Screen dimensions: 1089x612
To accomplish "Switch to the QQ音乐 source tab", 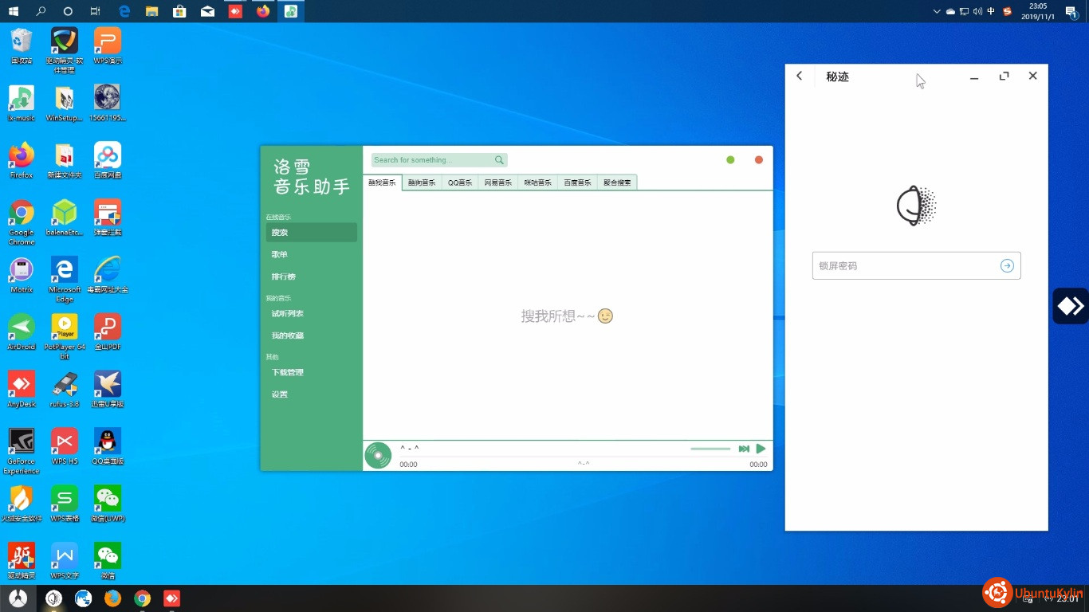I will [460, 182].
